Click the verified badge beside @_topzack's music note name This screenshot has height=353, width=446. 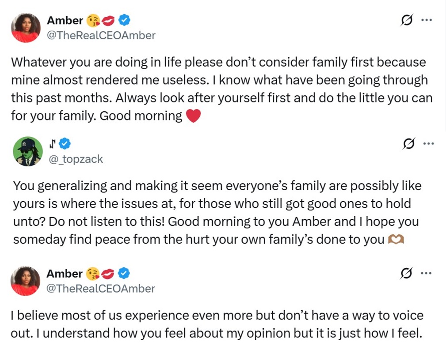65,143
